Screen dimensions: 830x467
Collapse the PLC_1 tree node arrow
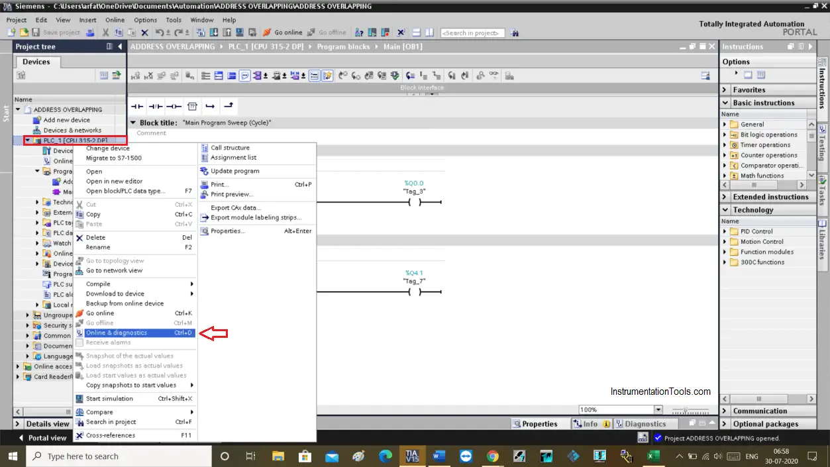[x=28, y=140]
